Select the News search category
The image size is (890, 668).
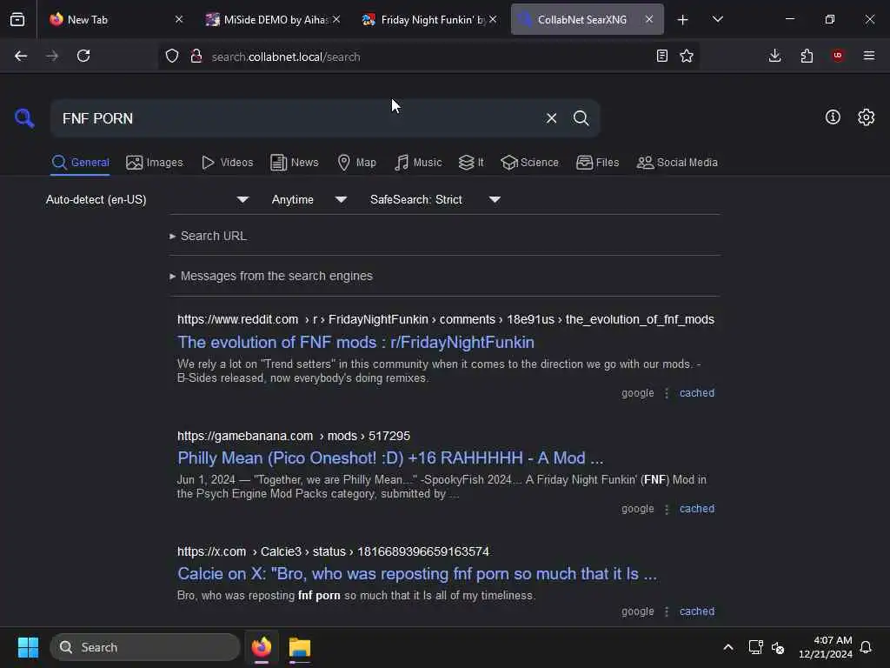pyautogui.click(x=295, y=163)
